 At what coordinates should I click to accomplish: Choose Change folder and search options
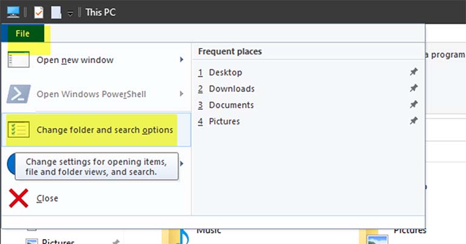pyautogui.click(x=104, y=130)
